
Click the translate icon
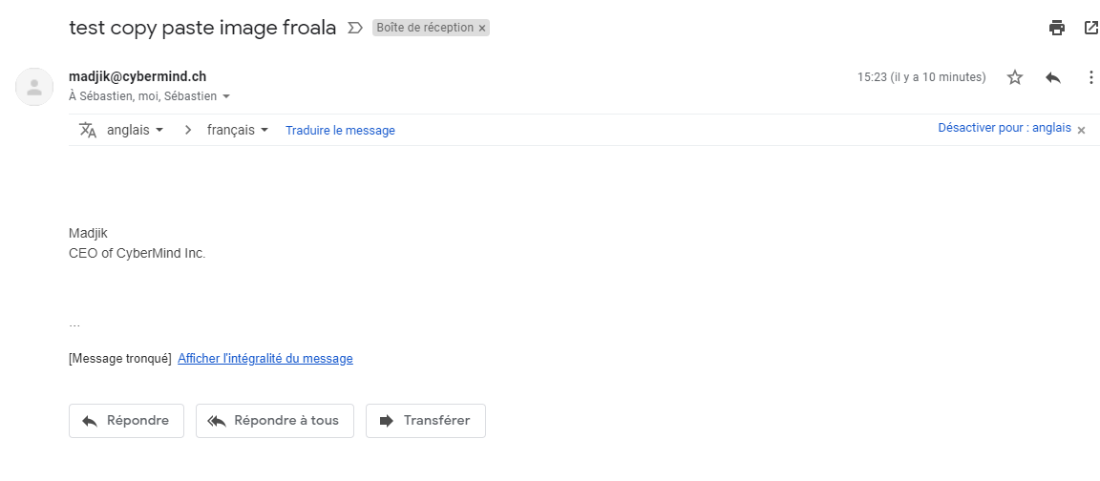88,130
